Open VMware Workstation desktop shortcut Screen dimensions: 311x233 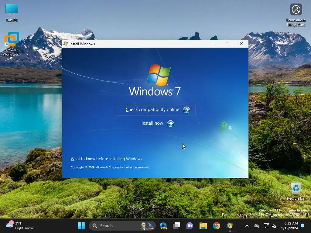pyautogui.click(x=12, y=44)
